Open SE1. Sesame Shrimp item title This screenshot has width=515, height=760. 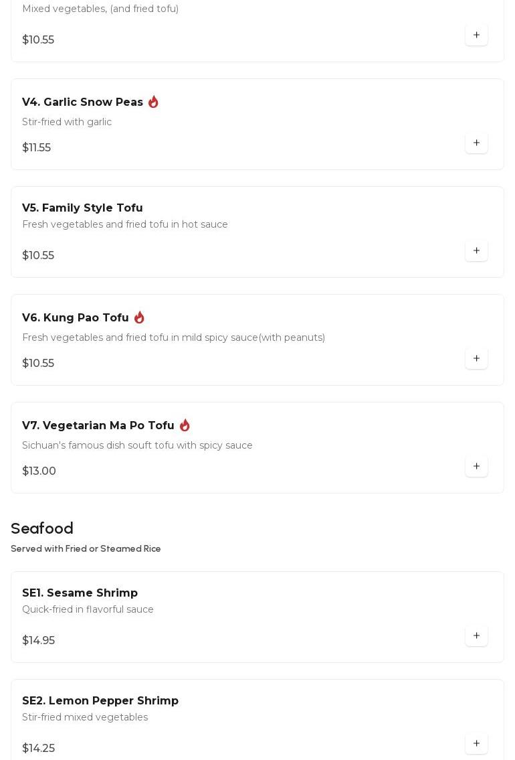point(80,593)
